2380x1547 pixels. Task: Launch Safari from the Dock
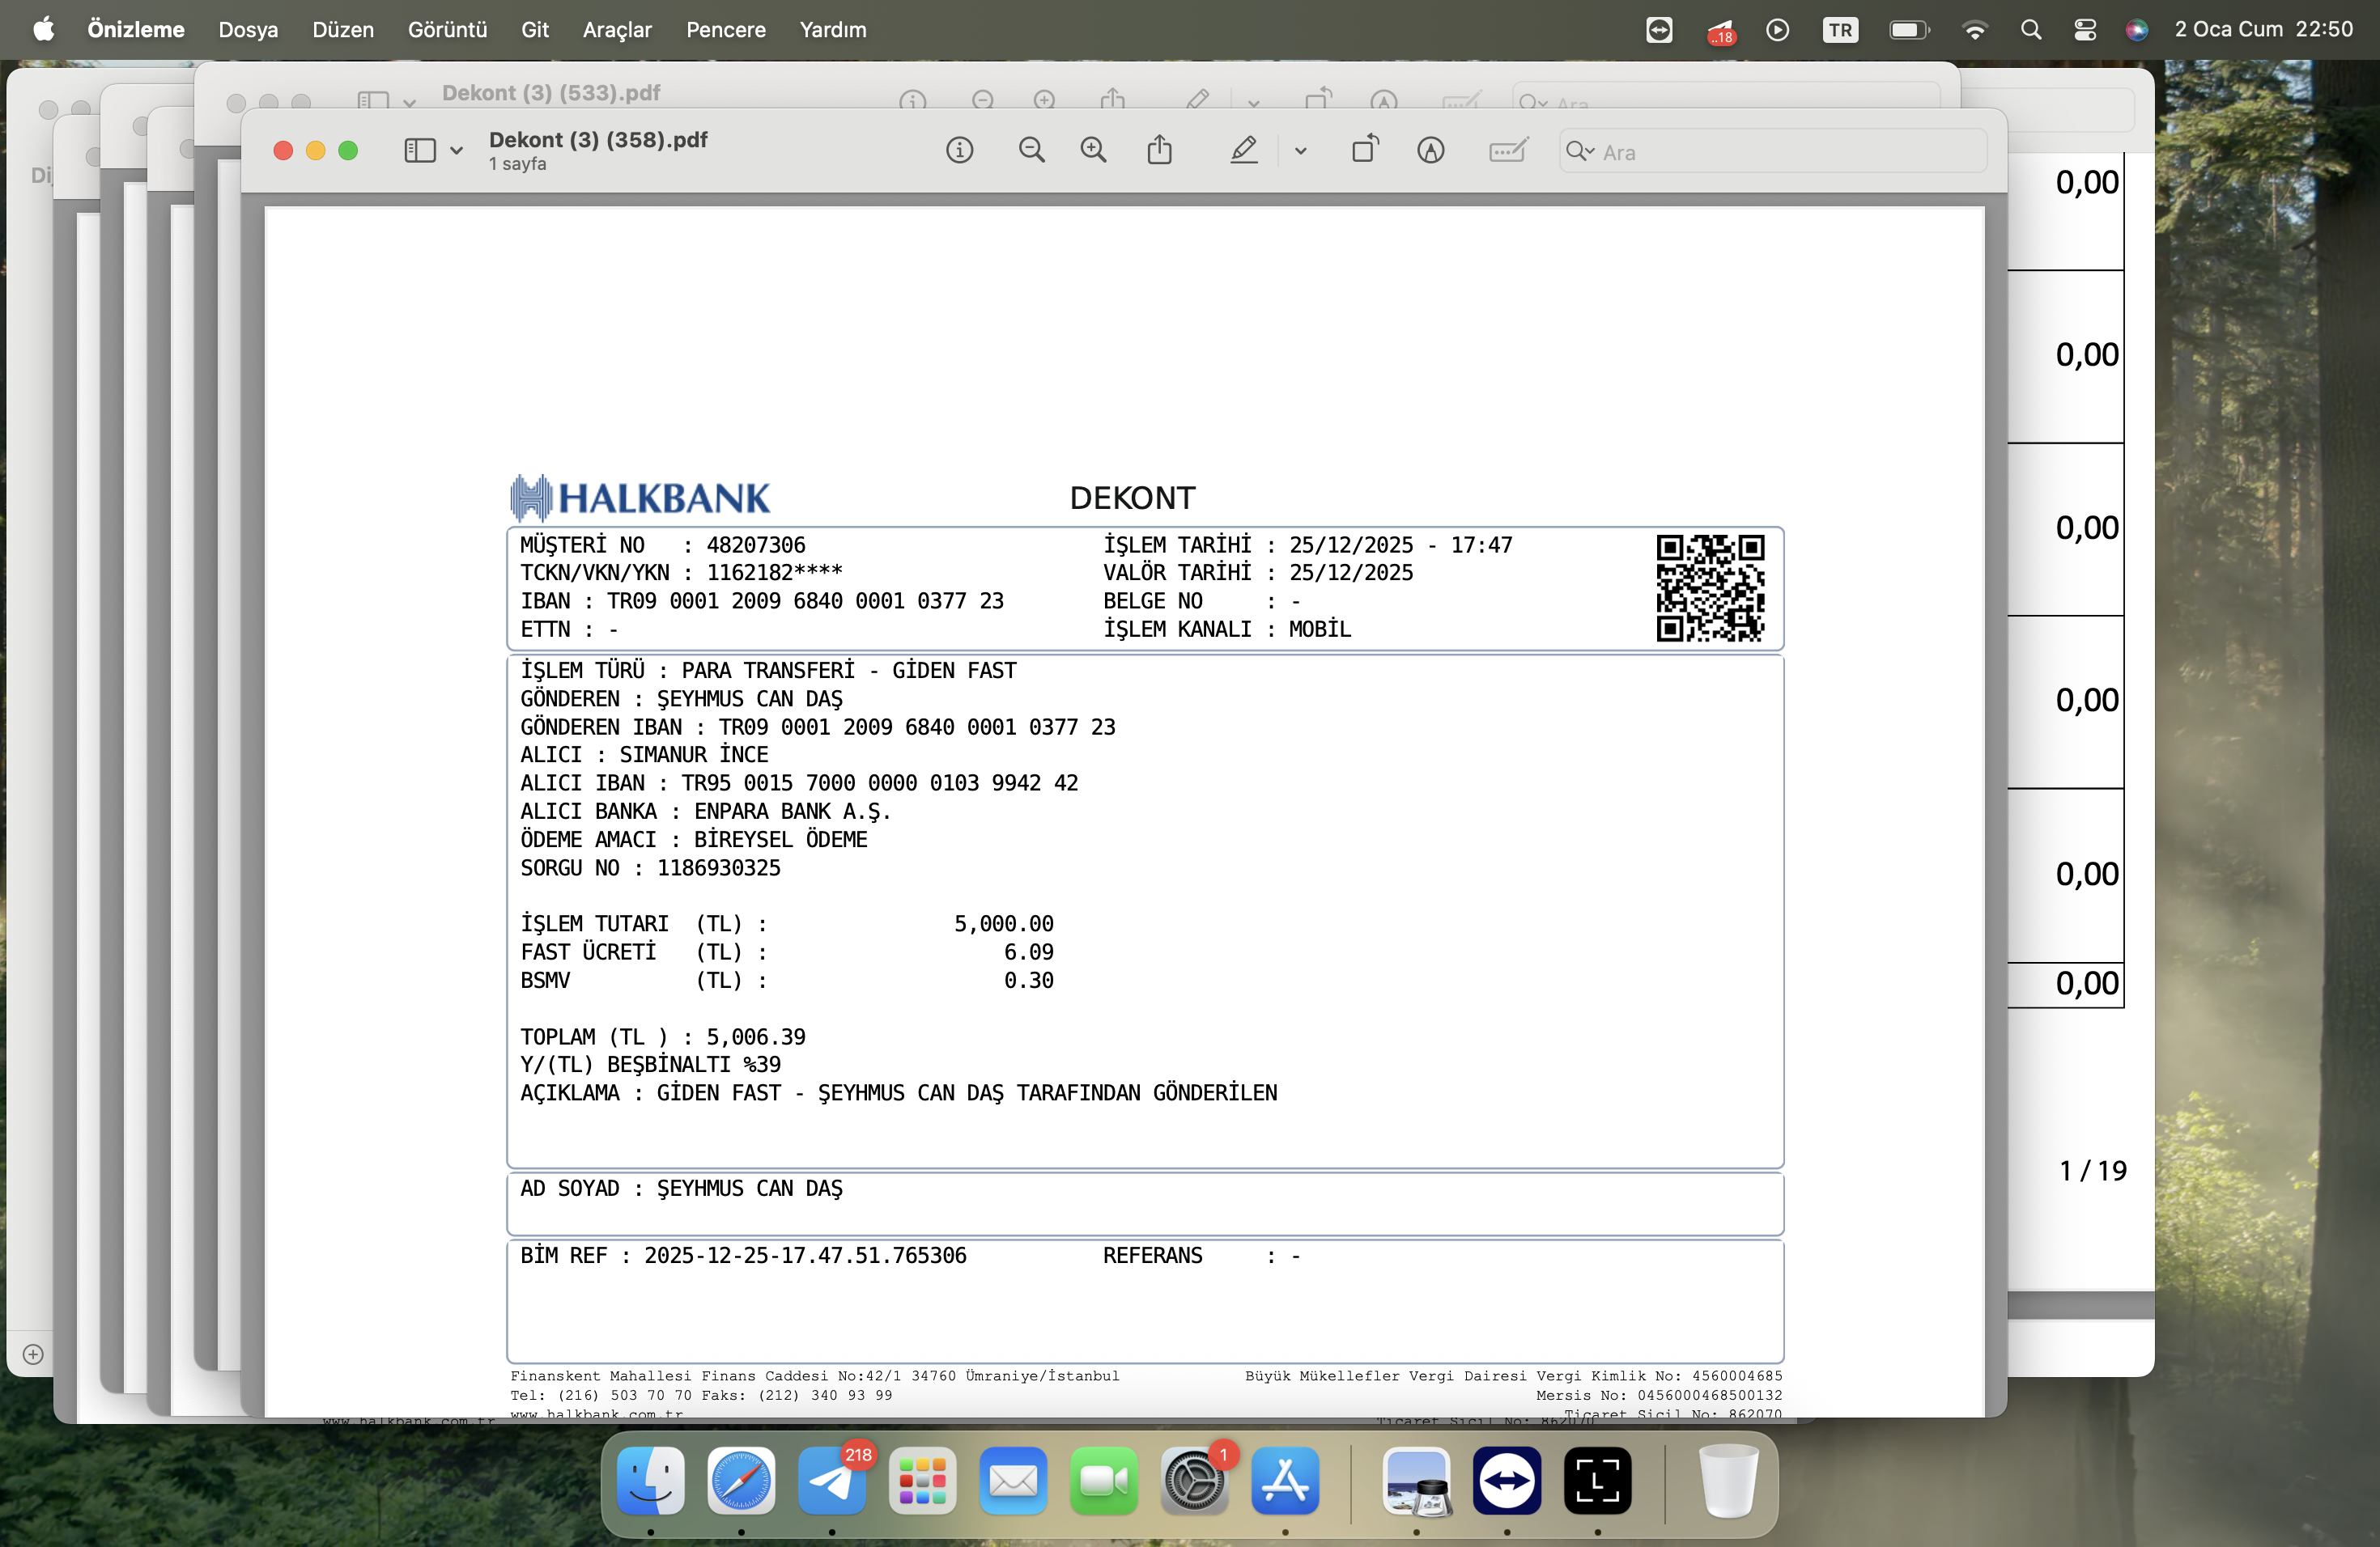click(x=741, y=1480)
